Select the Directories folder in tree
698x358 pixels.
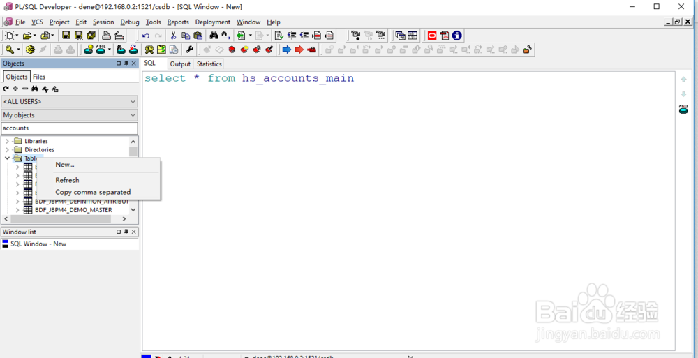coord(39,150)
